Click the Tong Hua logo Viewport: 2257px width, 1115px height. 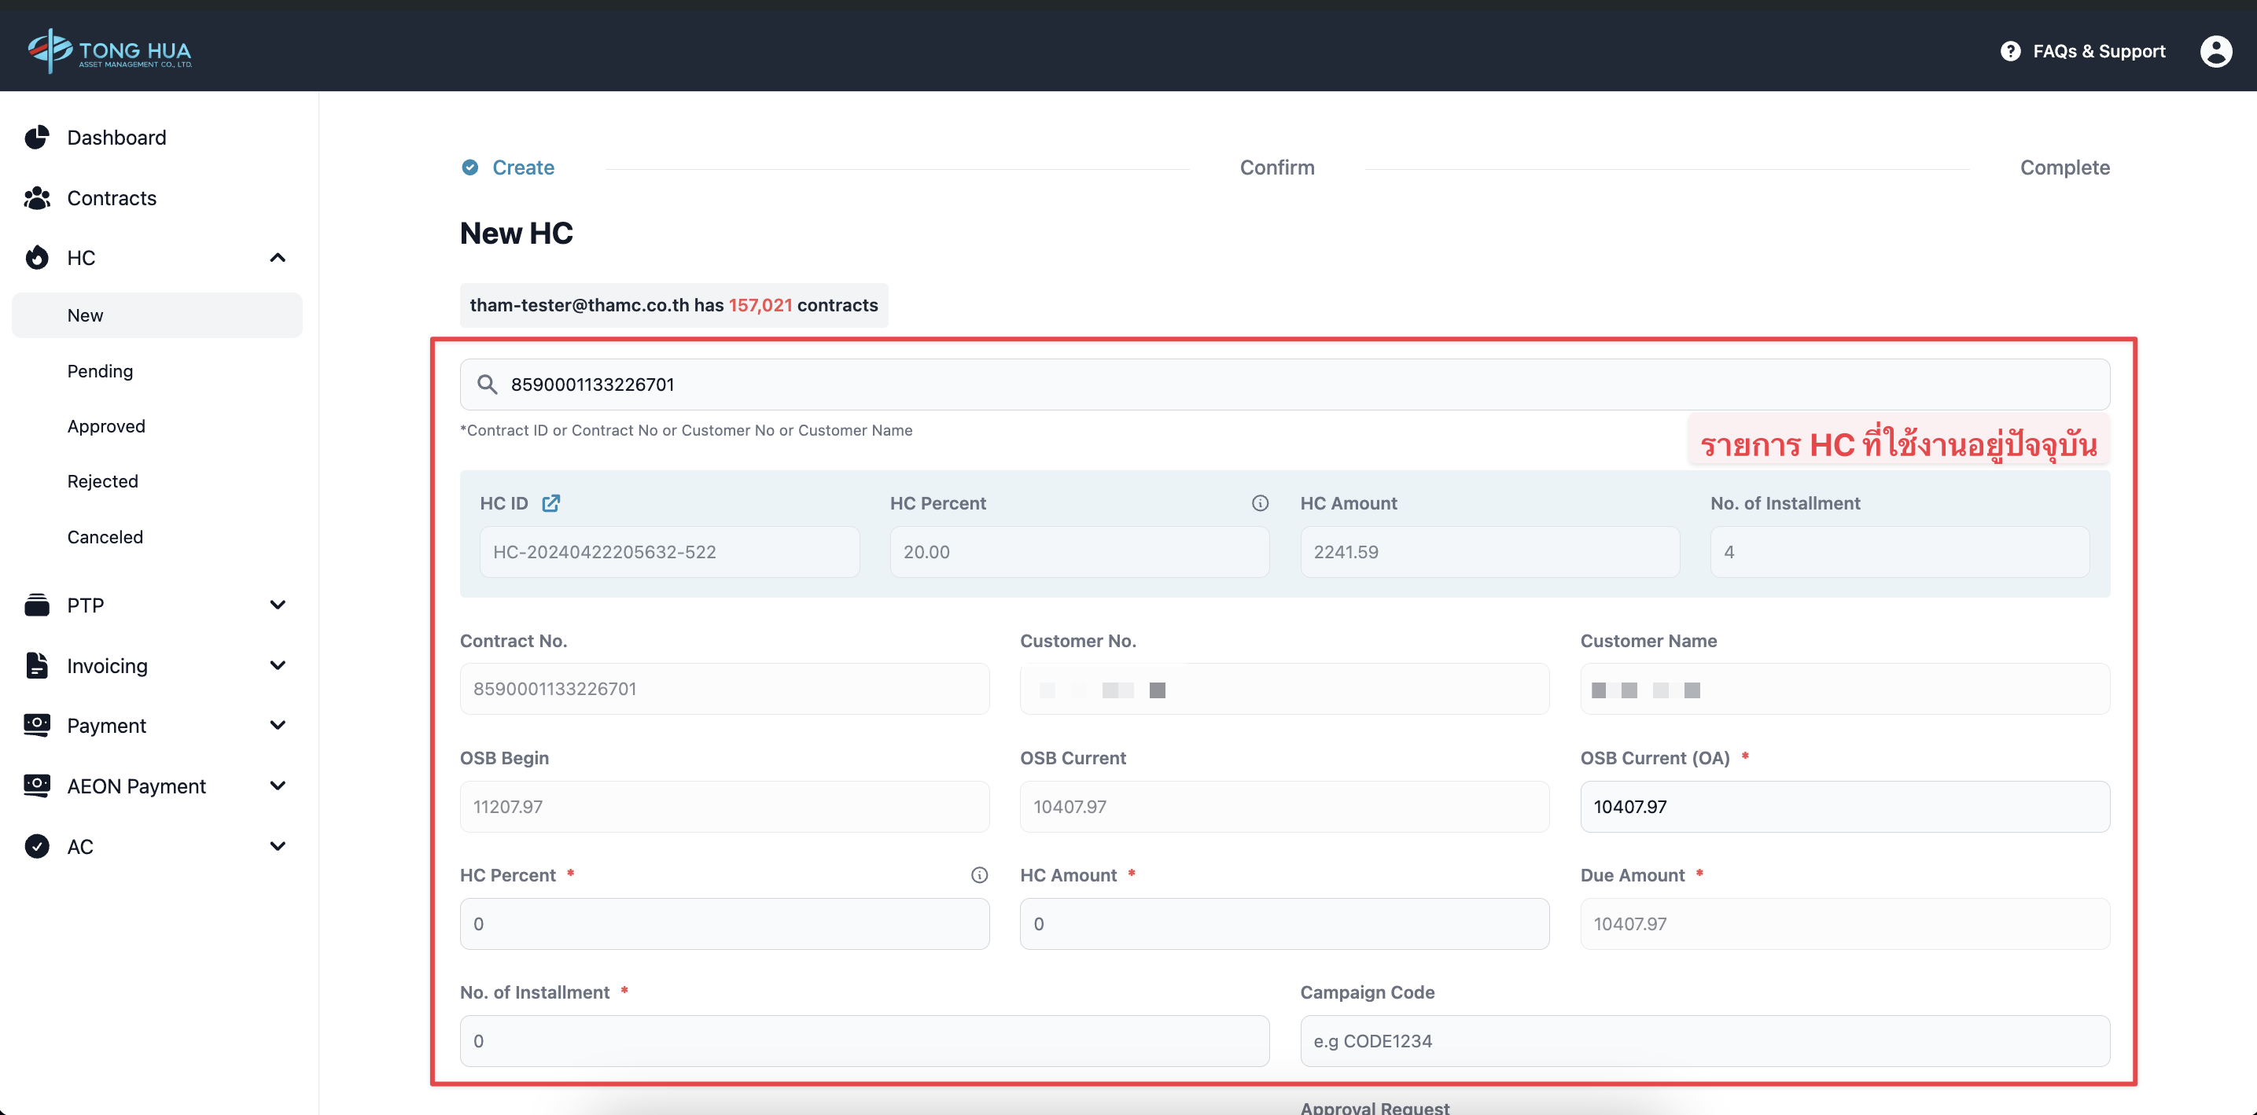(109, 51)
